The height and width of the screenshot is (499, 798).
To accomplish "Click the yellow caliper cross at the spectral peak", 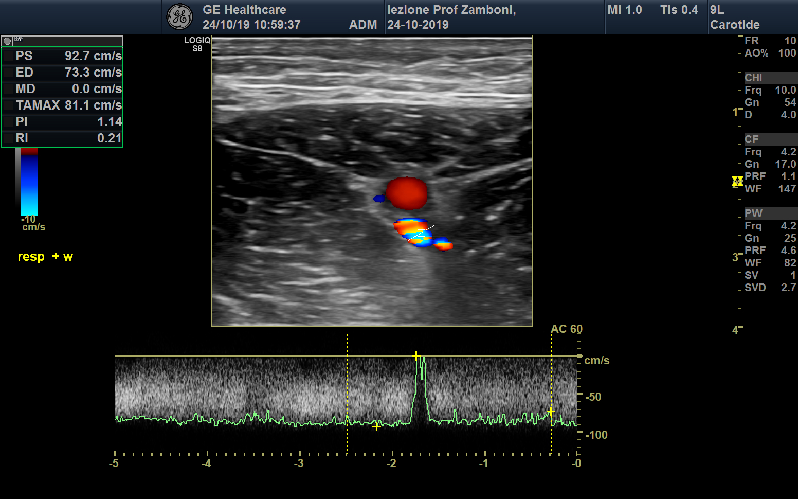I will [x=416, y=356].
